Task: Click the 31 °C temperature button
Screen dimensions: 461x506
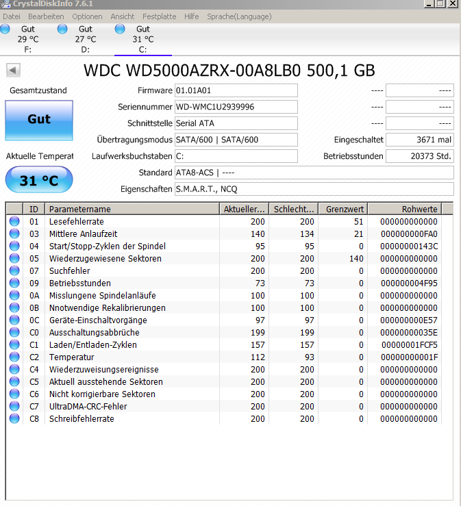Action: tap(39, 180)
